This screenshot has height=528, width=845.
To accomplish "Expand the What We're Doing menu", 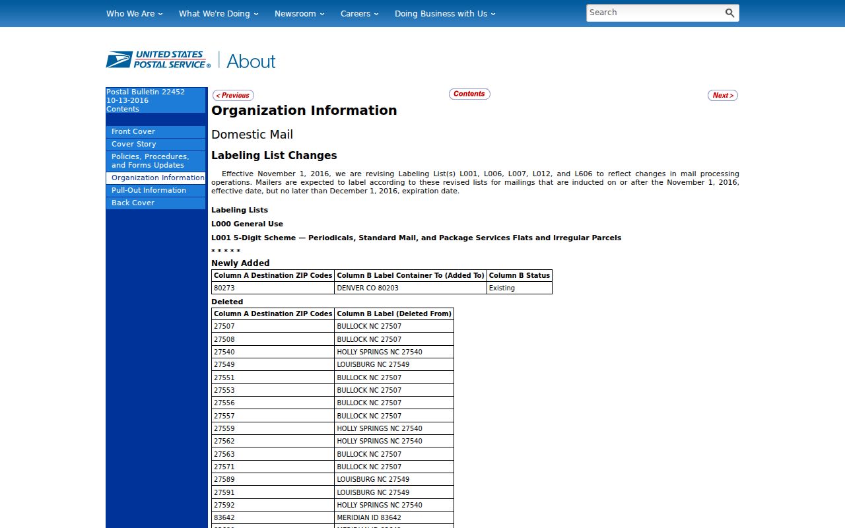I will [219, 13].
